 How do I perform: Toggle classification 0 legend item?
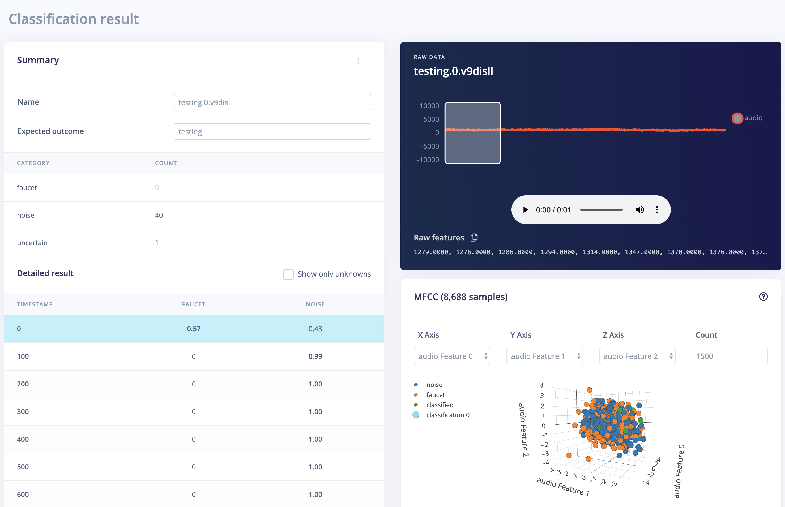(x=416, y=415)
